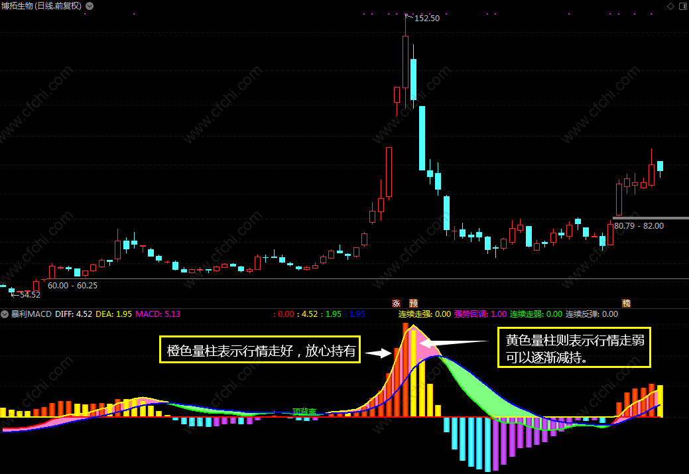Viewport: 689px width, 474px height.
Task: Click the 榜 event marker icon
Action: [627, 303]
